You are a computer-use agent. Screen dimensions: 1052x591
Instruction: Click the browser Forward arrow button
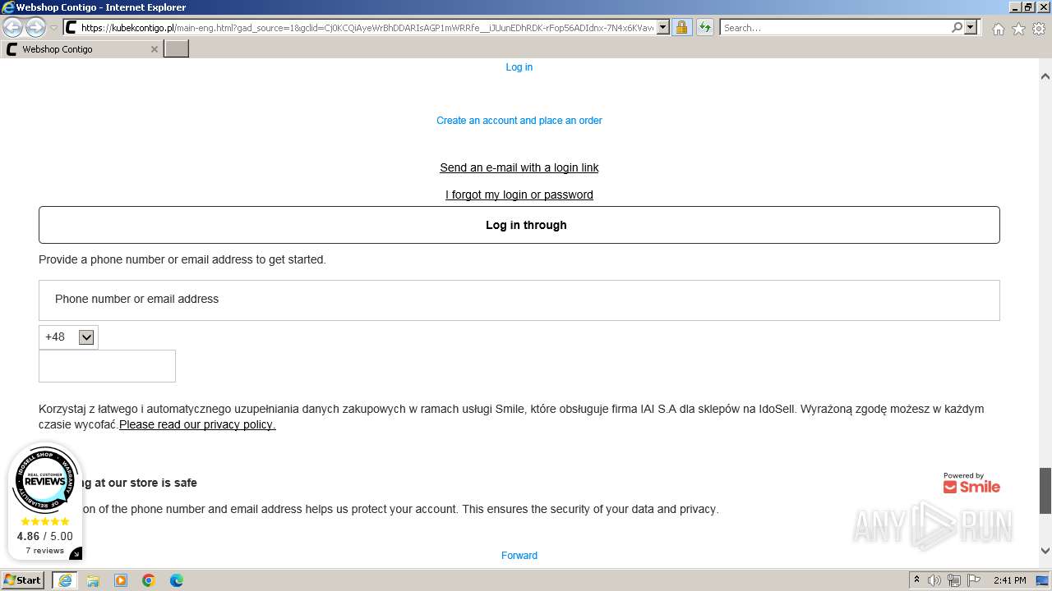point(35,27)
